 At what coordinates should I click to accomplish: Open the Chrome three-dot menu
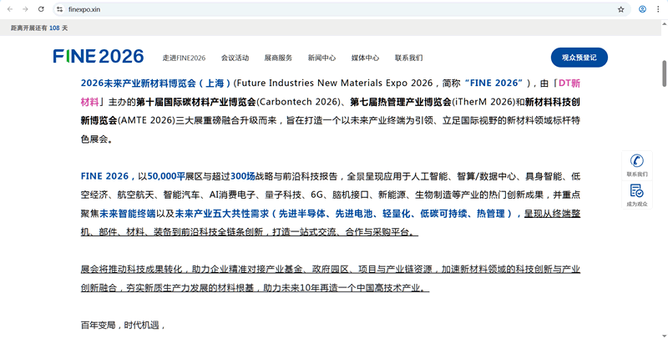[x=658, y=9]
